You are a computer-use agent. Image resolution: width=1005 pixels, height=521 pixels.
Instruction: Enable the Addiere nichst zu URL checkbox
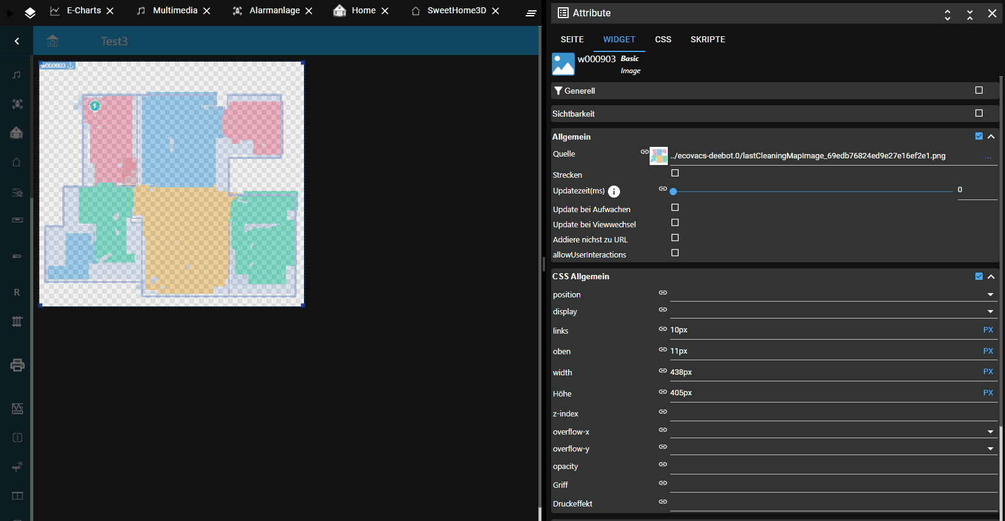coord(675,238)
